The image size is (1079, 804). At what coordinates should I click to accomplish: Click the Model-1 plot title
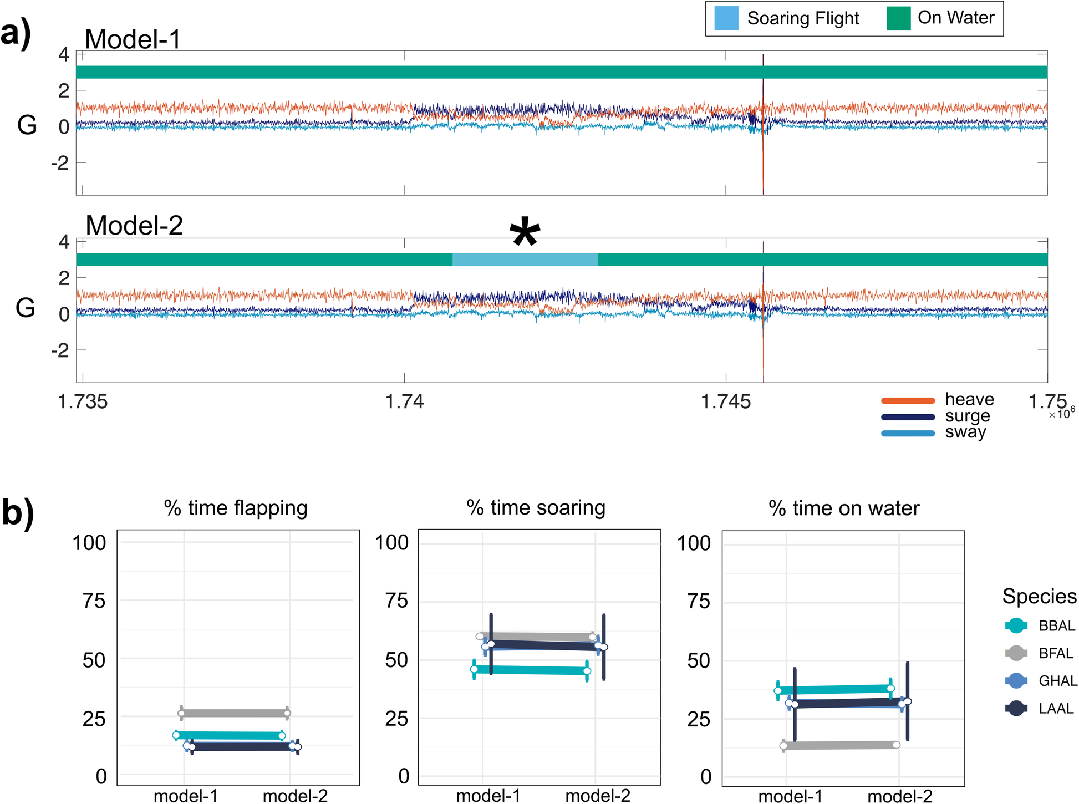[133, 39]
